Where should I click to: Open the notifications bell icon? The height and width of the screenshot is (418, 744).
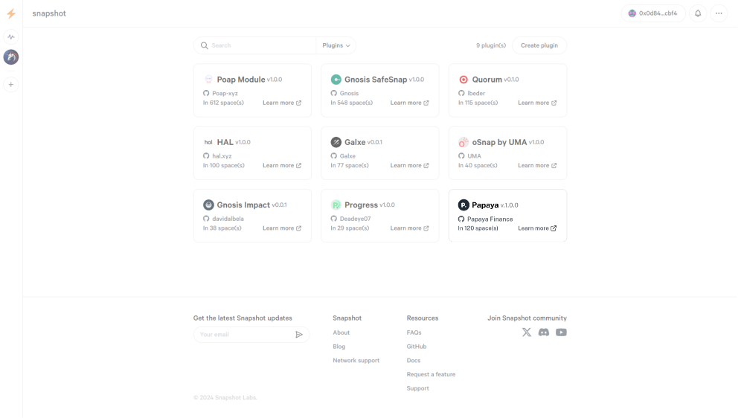(x=698, y=13)
